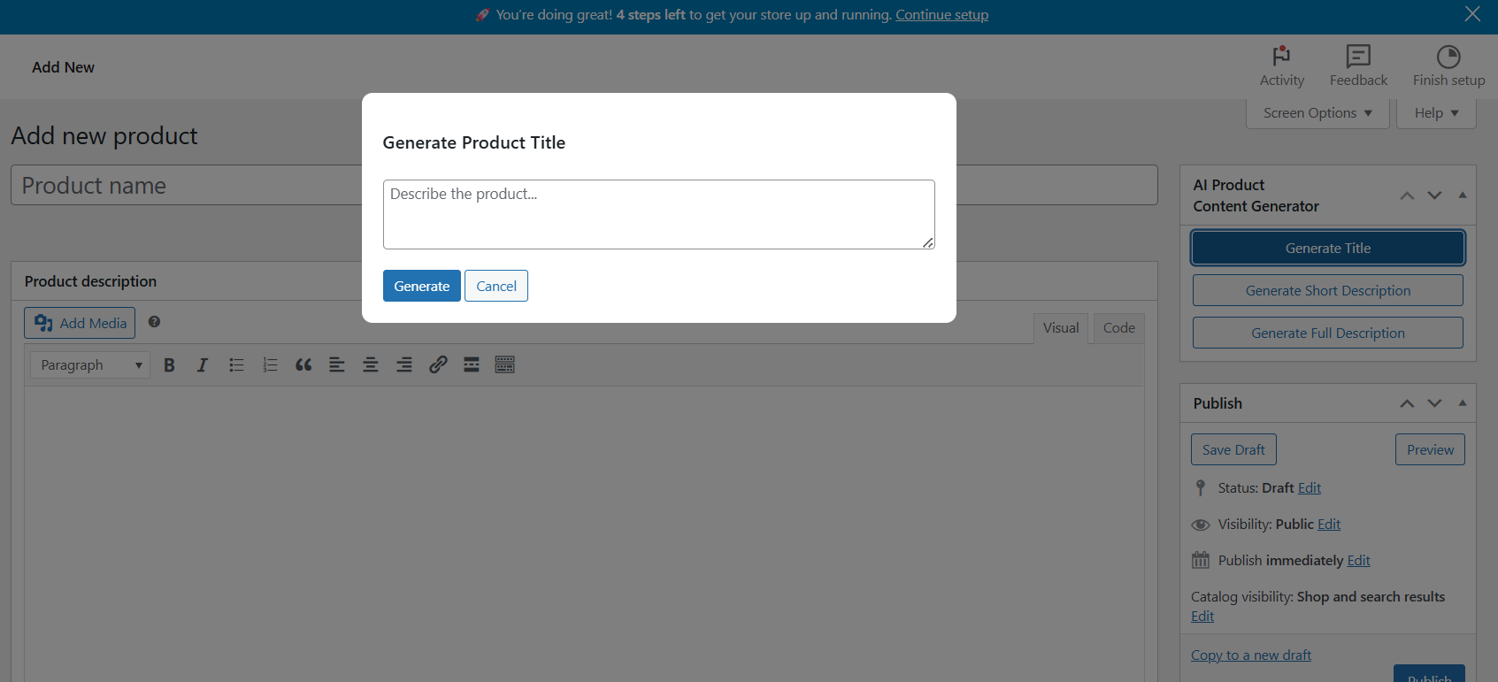Screen dimensions: 1498x682
Task: Switch to the Visual editor tab
Action: [x=1060, y=328]
